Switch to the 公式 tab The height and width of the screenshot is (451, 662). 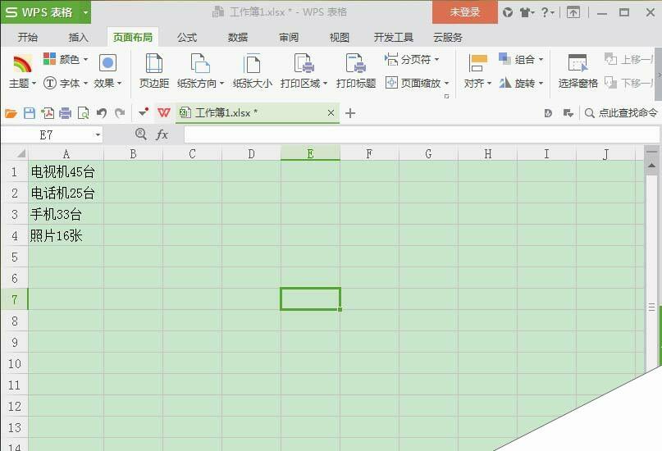(187, 38)
